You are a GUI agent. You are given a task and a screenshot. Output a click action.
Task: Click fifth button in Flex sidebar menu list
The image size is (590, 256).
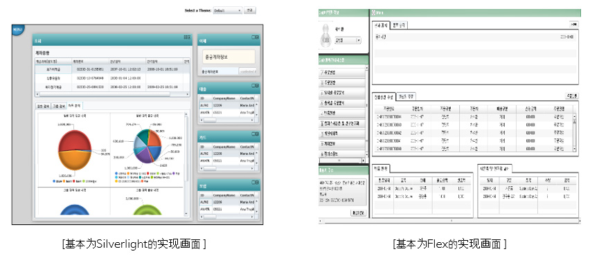[342, 113]
